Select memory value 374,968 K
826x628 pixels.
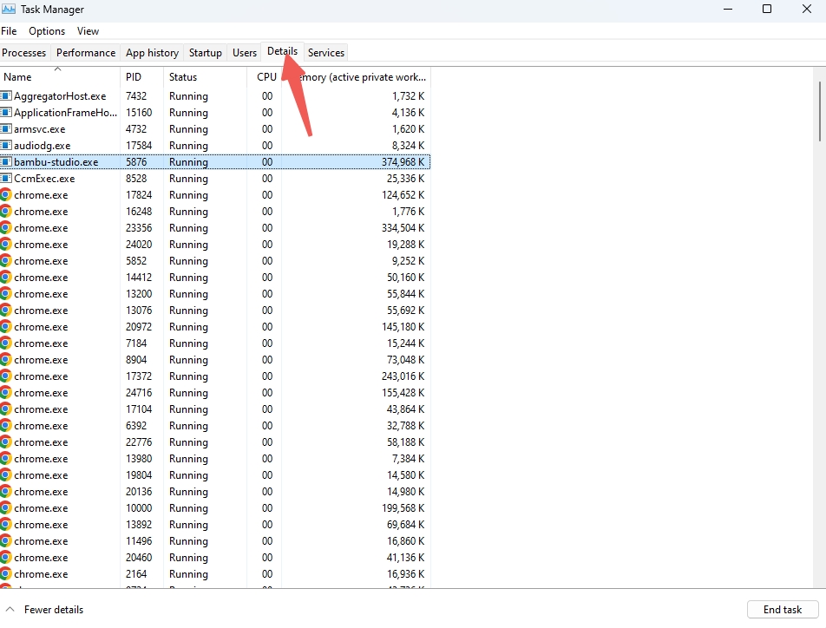403,161
